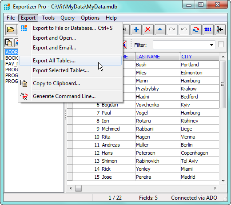Image resolution: width=231 pixels, height=205 pixels.
Task: Close the open Export menu header
Action: coord(28,18)
